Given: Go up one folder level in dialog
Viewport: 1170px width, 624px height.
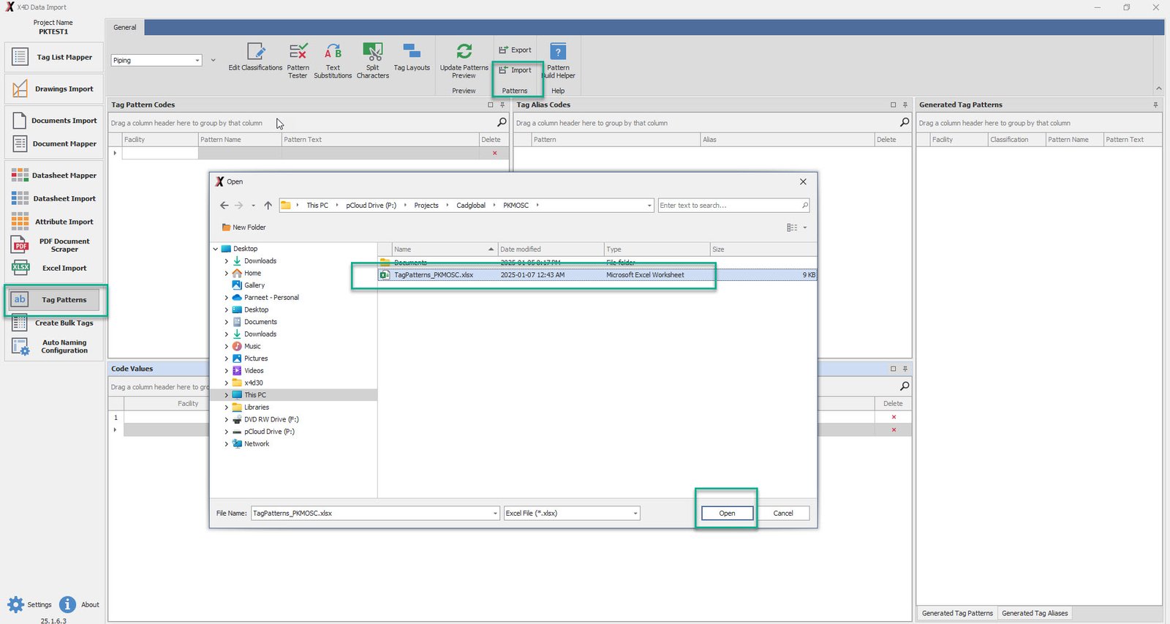Looking at the screenshot, I should [268, 206].
